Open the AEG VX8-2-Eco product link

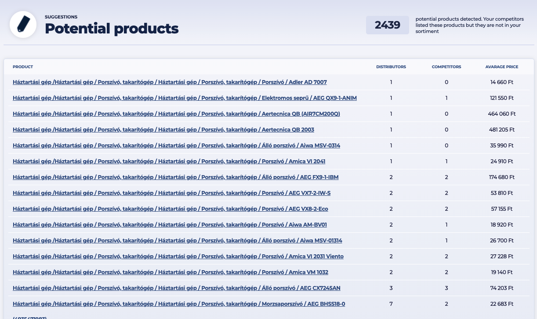pyautogui.click(x=171, y=209)
